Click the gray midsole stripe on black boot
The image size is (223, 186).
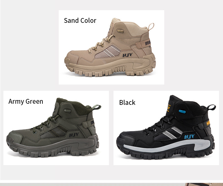(167, 146)
